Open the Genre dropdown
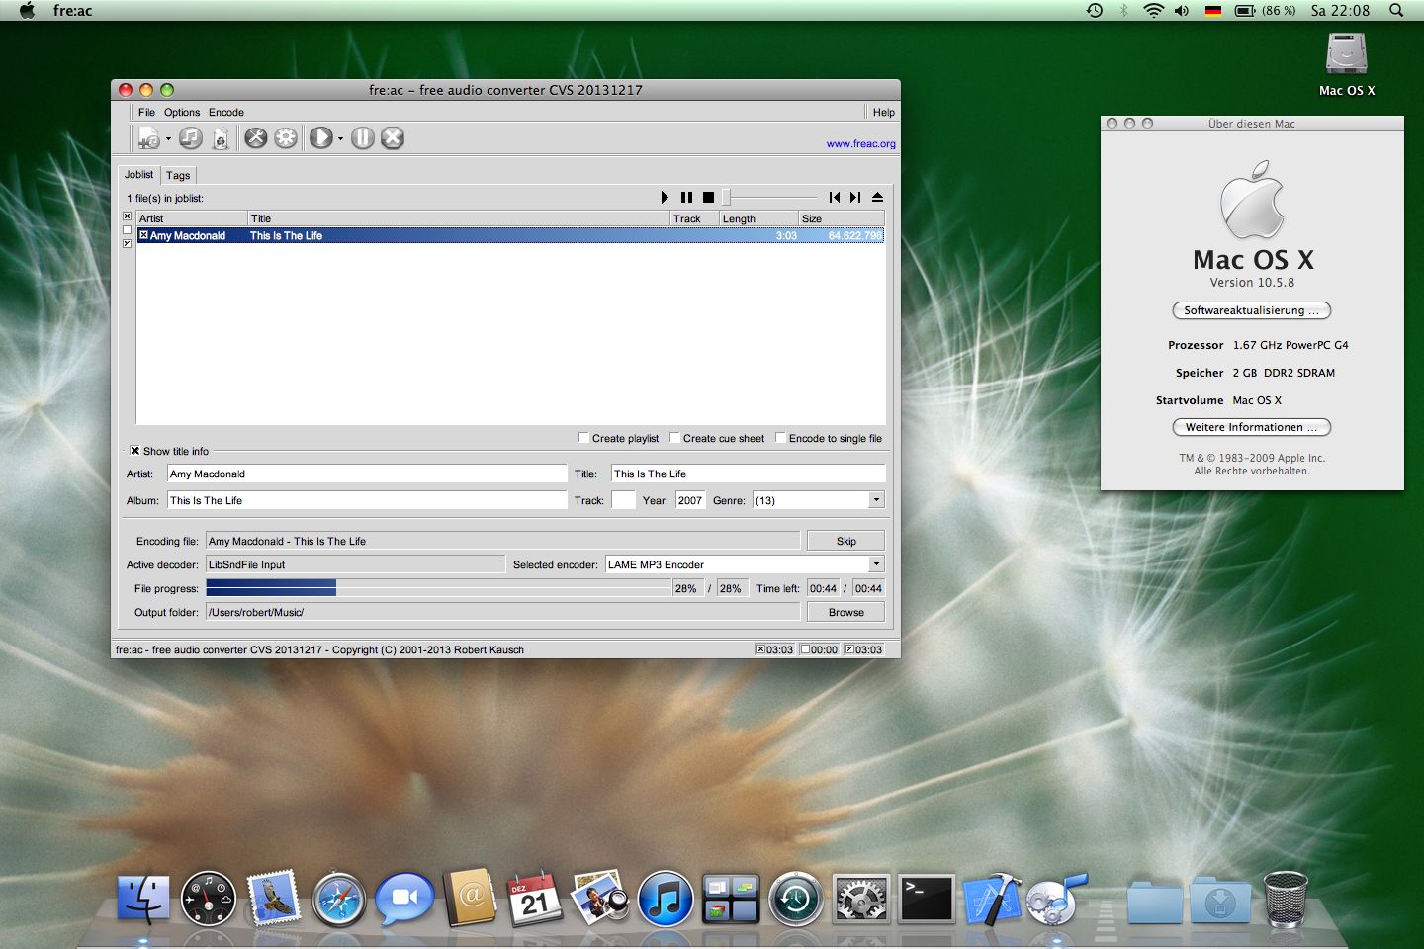The image size is (1424, 949). pyautogui.click(x=876, y=500)
